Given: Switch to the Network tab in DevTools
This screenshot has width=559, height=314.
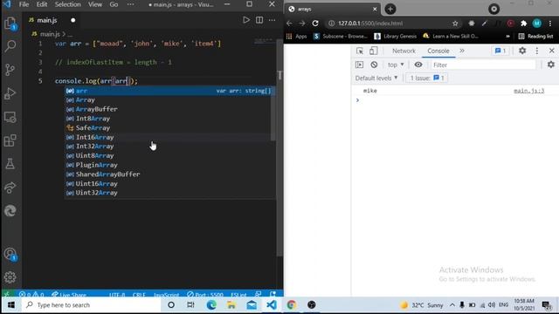Looking at the screenshot, I should (404, 51).
